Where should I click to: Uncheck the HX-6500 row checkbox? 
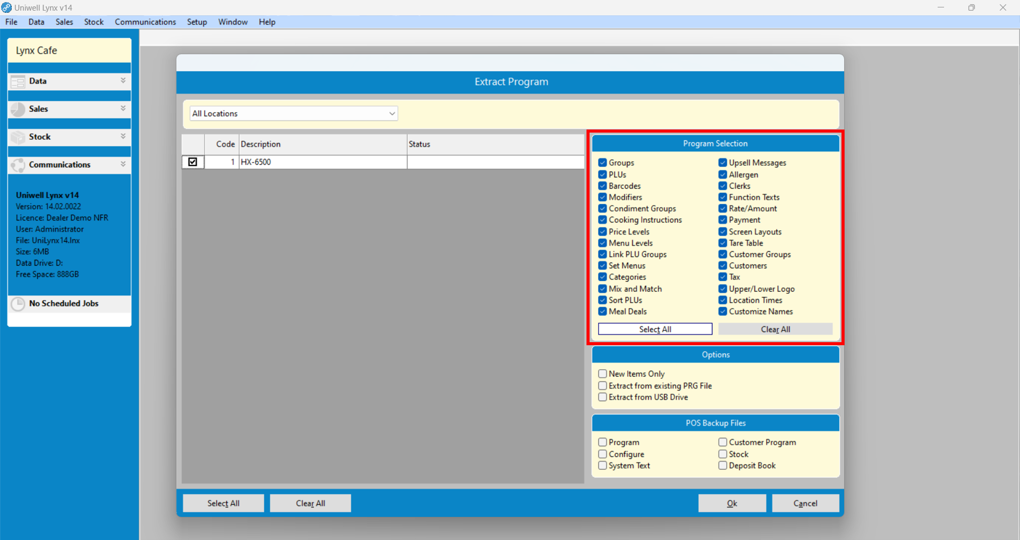[193, 162]
